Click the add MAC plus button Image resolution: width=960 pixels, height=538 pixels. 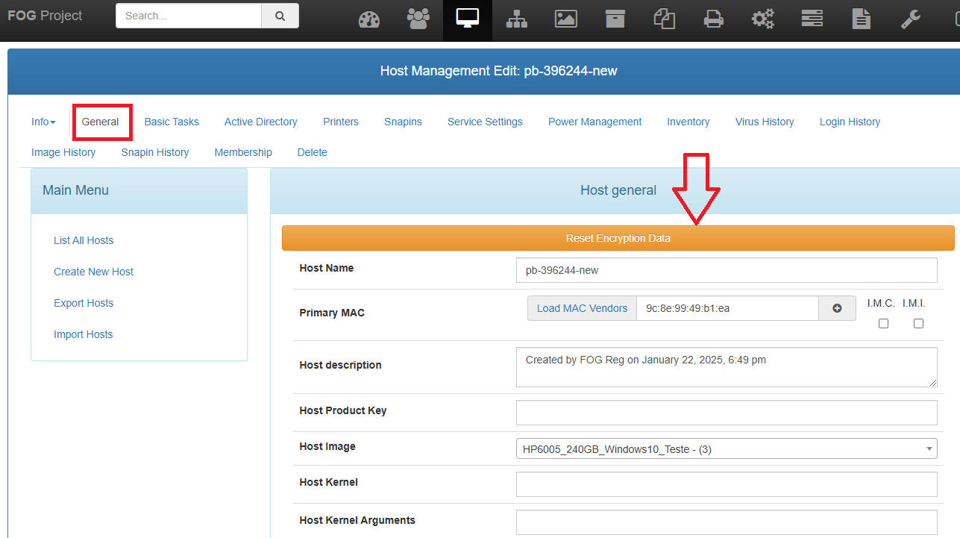click(x=837, y=308)
